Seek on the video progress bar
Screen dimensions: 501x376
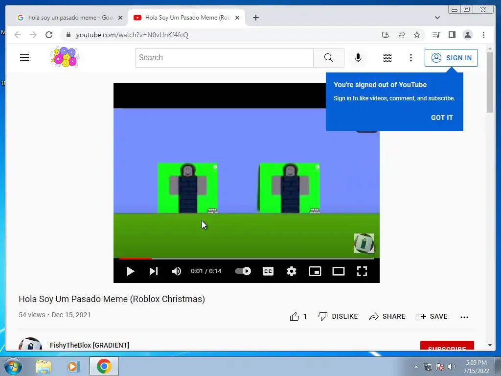(247, 258)
